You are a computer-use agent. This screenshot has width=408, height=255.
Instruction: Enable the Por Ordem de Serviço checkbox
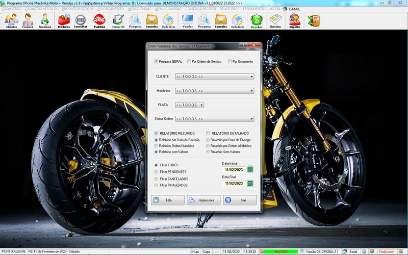click(189, 62)
